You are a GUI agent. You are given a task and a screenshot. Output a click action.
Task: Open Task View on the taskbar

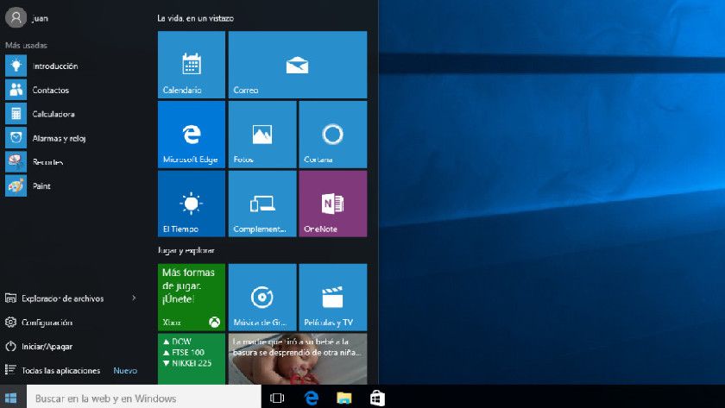tap(277, 398)
